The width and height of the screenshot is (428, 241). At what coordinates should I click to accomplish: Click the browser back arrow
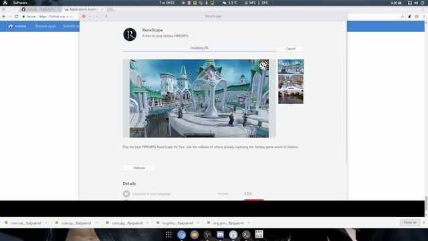[4, 16]
